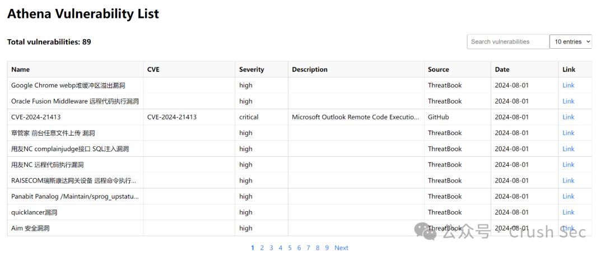This screenshot has height=256, width=605.
Task: Click the Search vulnerabilities input field
Action: (x=508, y=41)
